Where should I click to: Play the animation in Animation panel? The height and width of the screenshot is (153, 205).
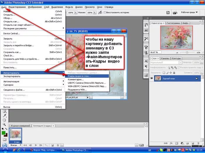click(x=36, y=145)
